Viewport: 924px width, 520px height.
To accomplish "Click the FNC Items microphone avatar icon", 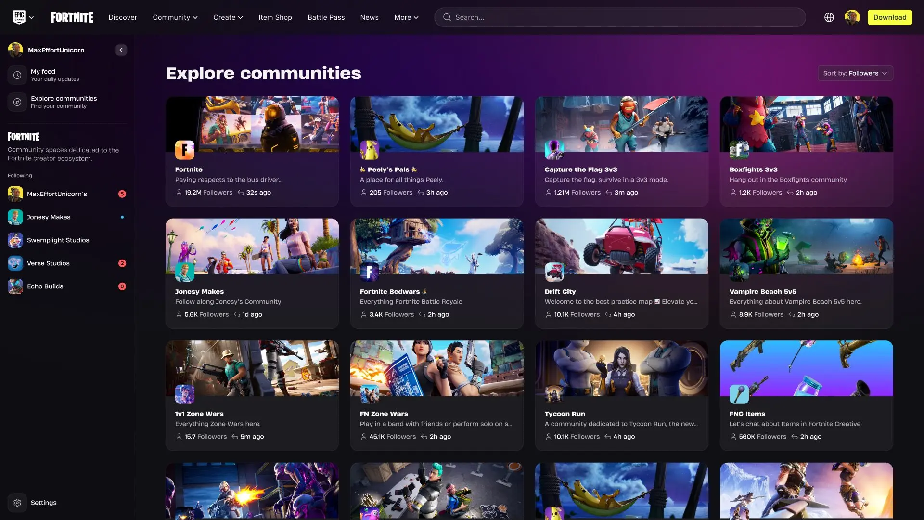I will tap(739, 394).
